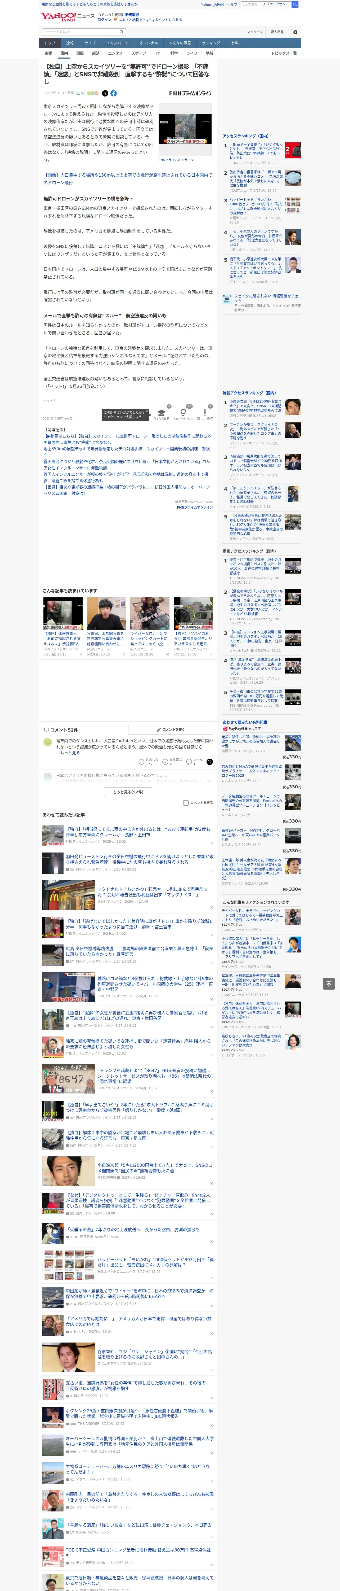Open the エキスパート tab
Image resolution: width=340 pixels, height=1591 pixels.
pos(117,43)
